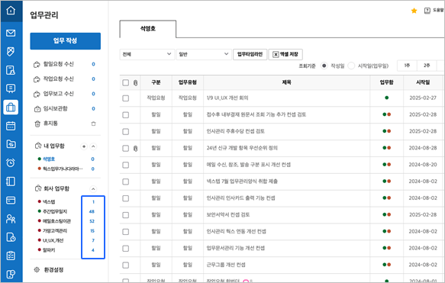Click the 시작일 column header
445x283 pixels.
click(x=423, y=82)
